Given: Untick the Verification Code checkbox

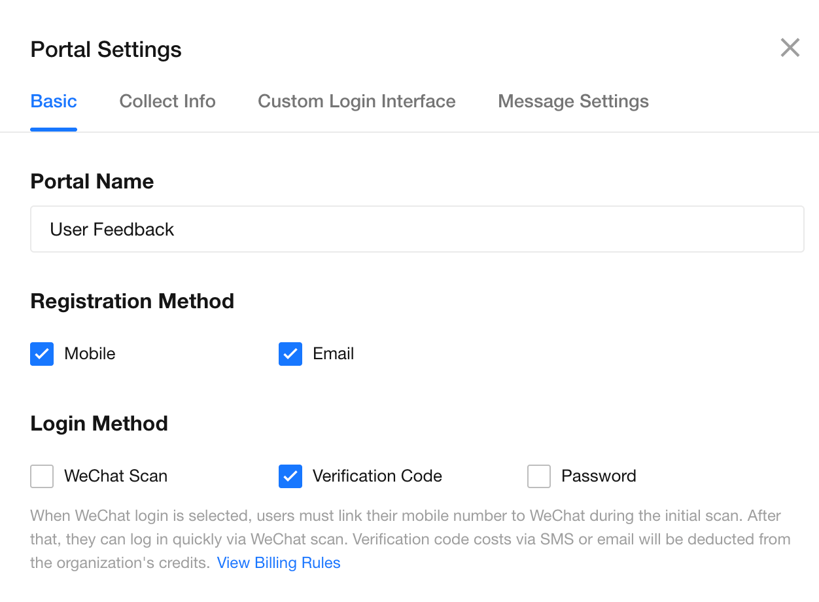Looking at the screenshot, I should click(290, 476).
